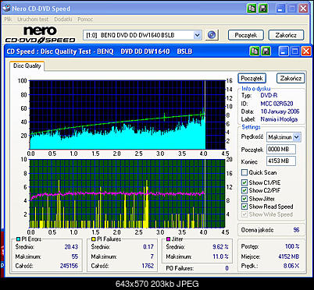Click the Jitter Średnio value 9.62 %
314x290 pixels.
point(220,246)
